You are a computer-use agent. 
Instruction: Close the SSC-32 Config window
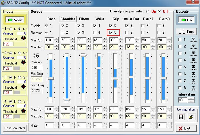193,2
